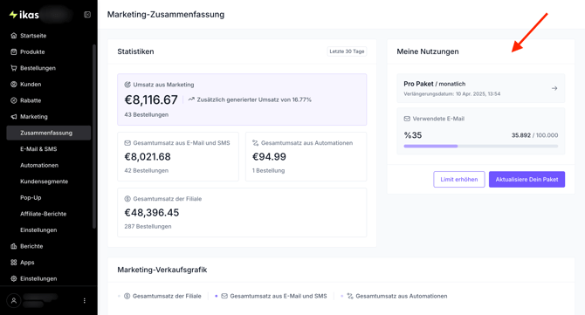Open Pro Paket details arrow

pos(554,88)
